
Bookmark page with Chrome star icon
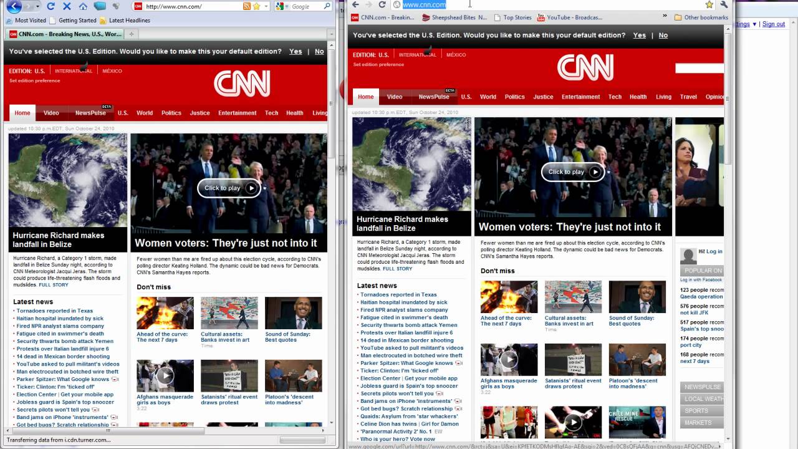pos(709,4)
